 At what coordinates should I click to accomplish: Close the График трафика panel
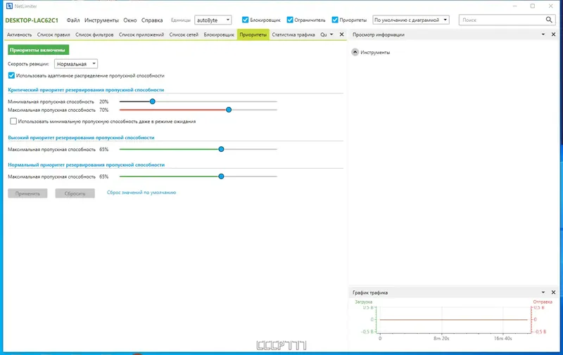point(553,292)
